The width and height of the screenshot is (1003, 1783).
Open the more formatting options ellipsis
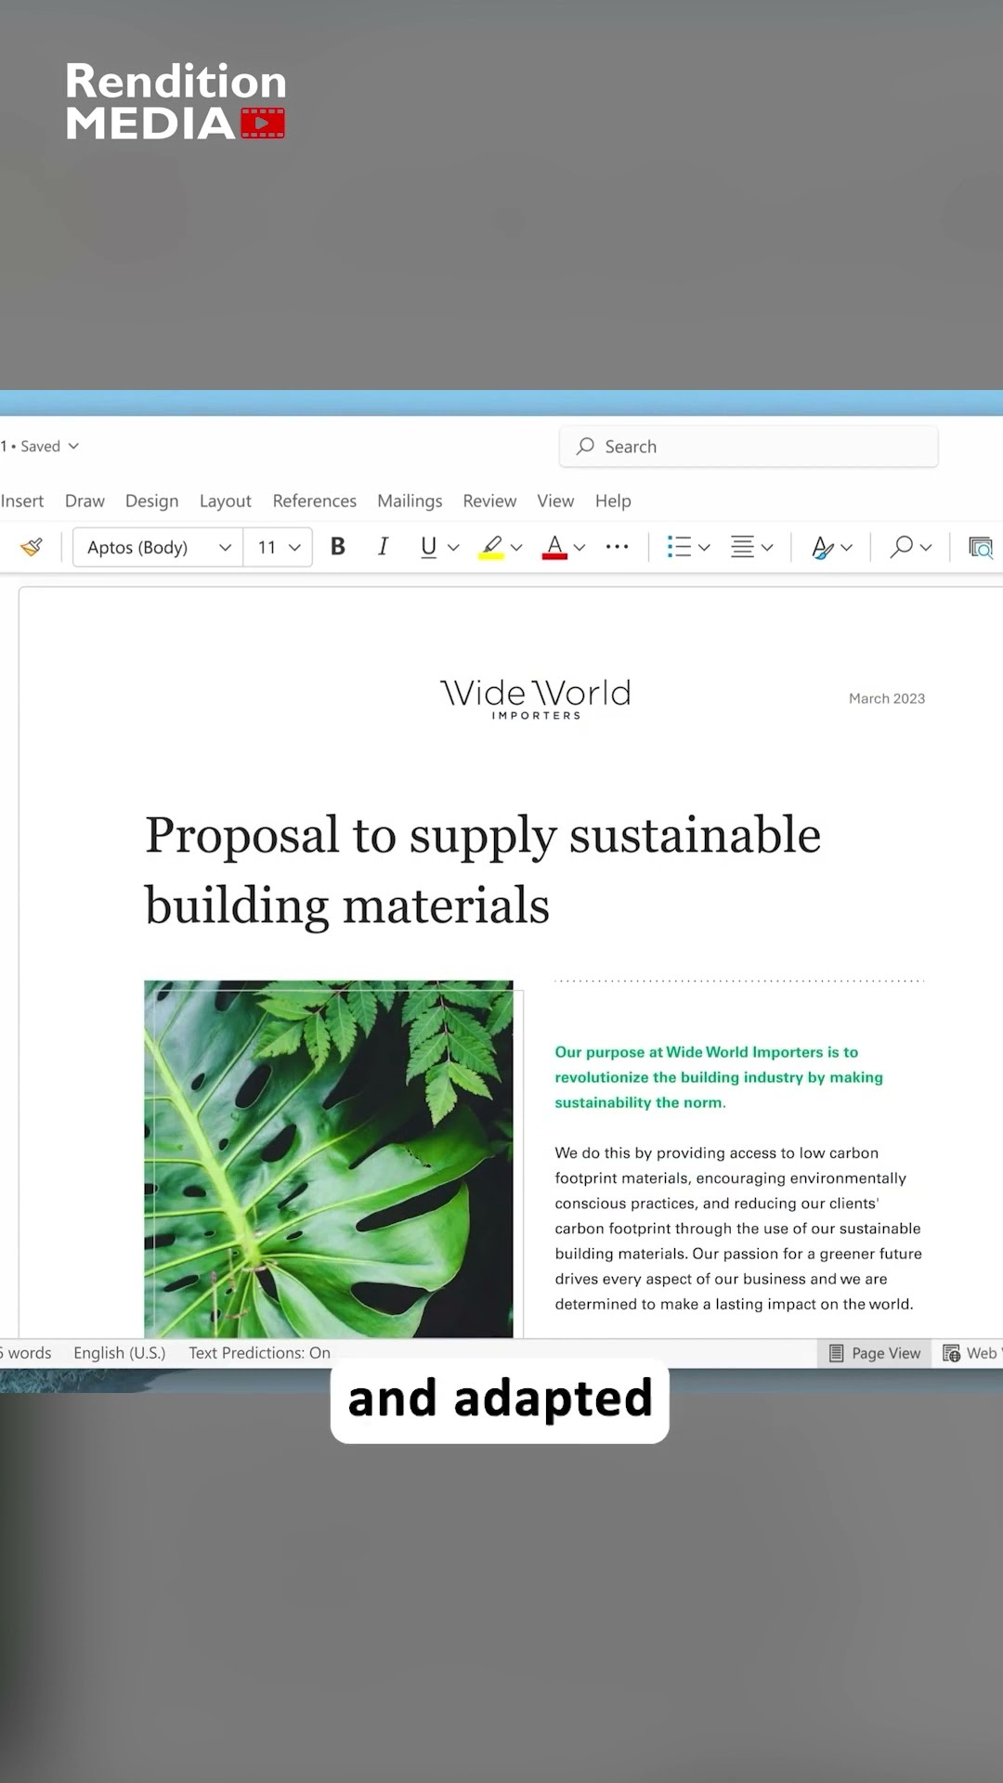pos(617,547)
